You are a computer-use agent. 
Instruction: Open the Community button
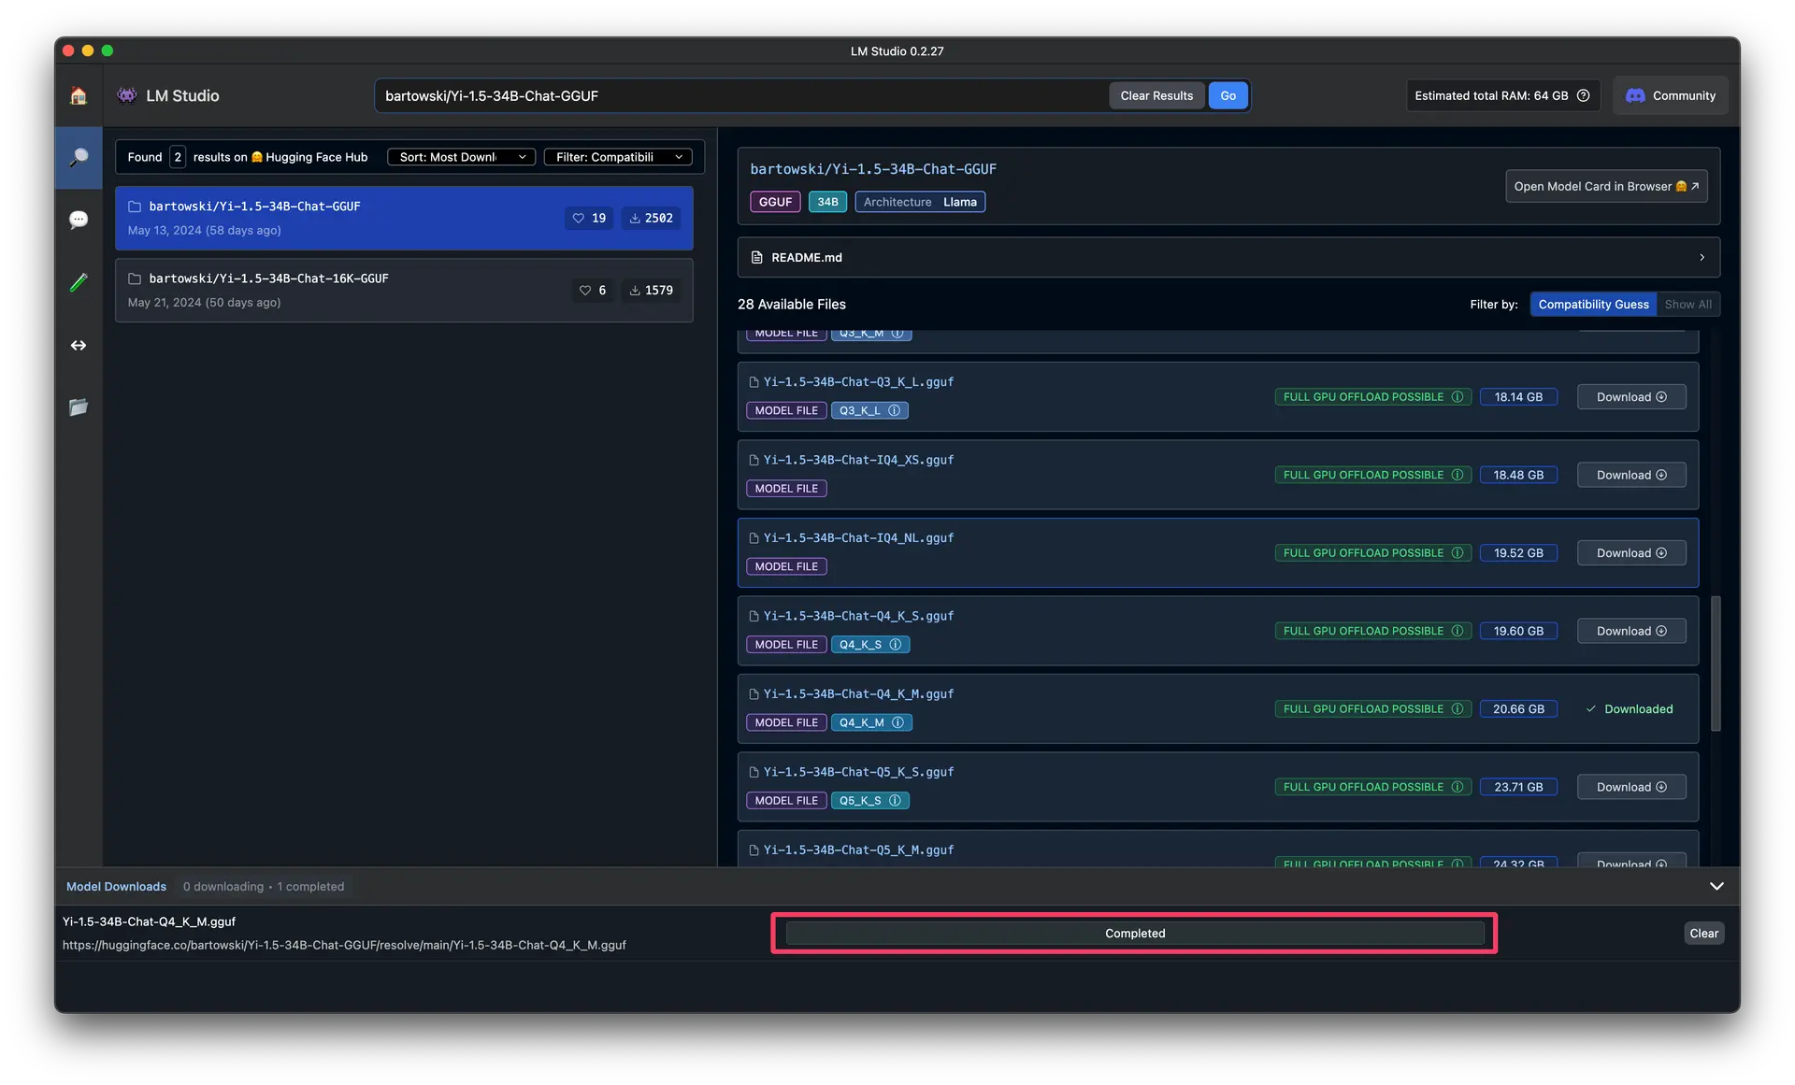[x=1671, y=95]
